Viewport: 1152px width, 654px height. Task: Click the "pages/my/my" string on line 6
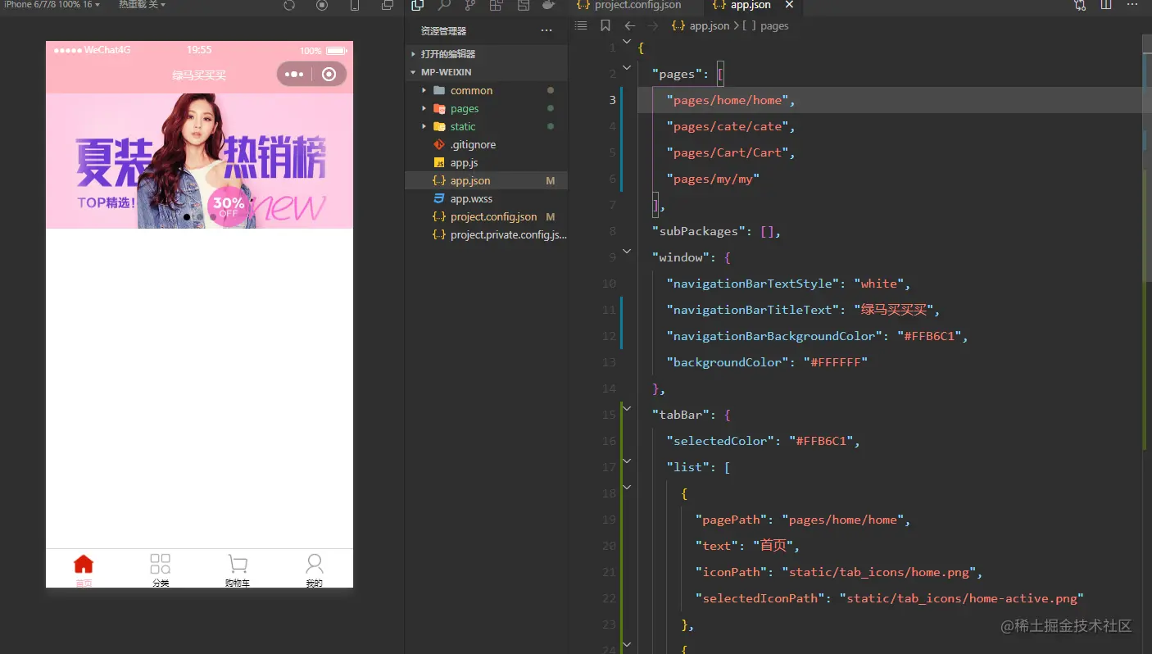point(713,179)
